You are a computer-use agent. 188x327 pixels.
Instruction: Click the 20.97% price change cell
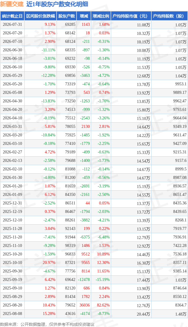coord(49,262)
